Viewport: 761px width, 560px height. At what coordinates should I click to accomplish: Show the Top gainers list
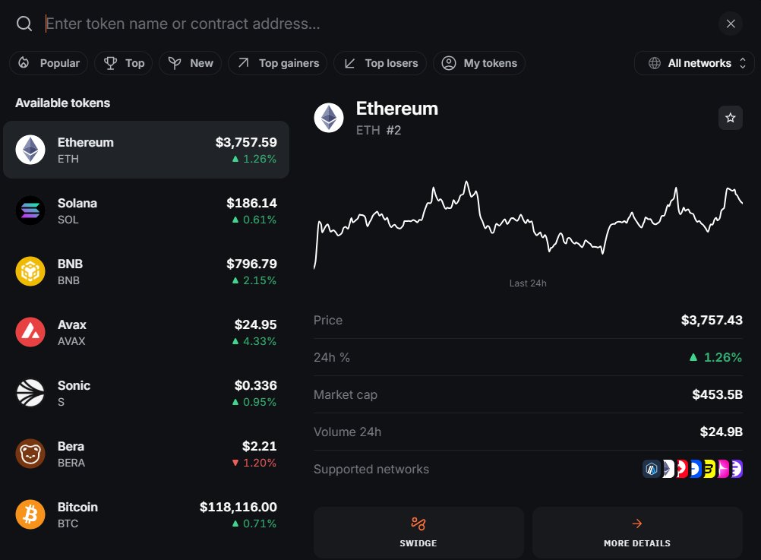(278, 63)
